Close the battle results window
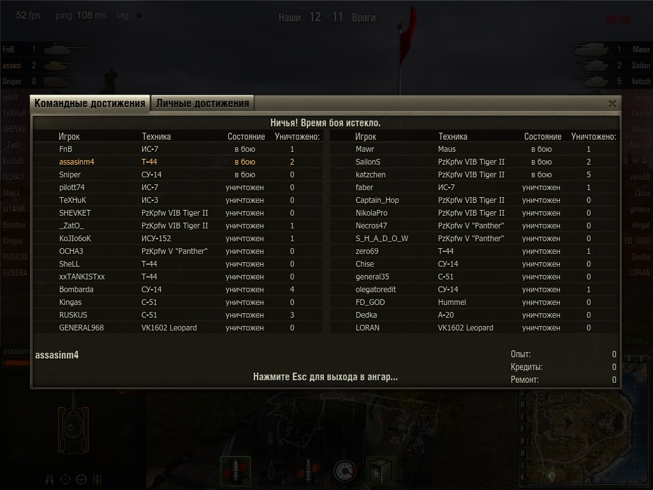Screen dimensions: 653x490 pyautogui.click(x=612, y=103)
